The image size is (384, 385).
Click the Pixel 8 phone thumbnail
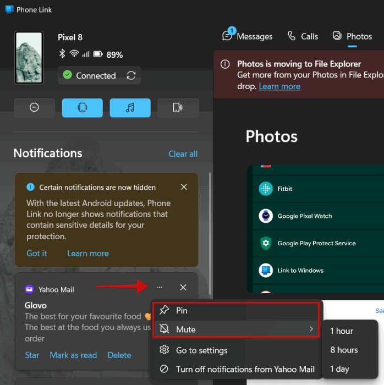pyautogui.click(x=29, y=57)
